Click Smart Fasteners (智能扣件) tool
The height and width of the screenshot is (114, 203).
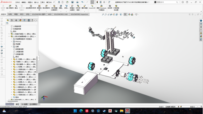click(39, 8)
